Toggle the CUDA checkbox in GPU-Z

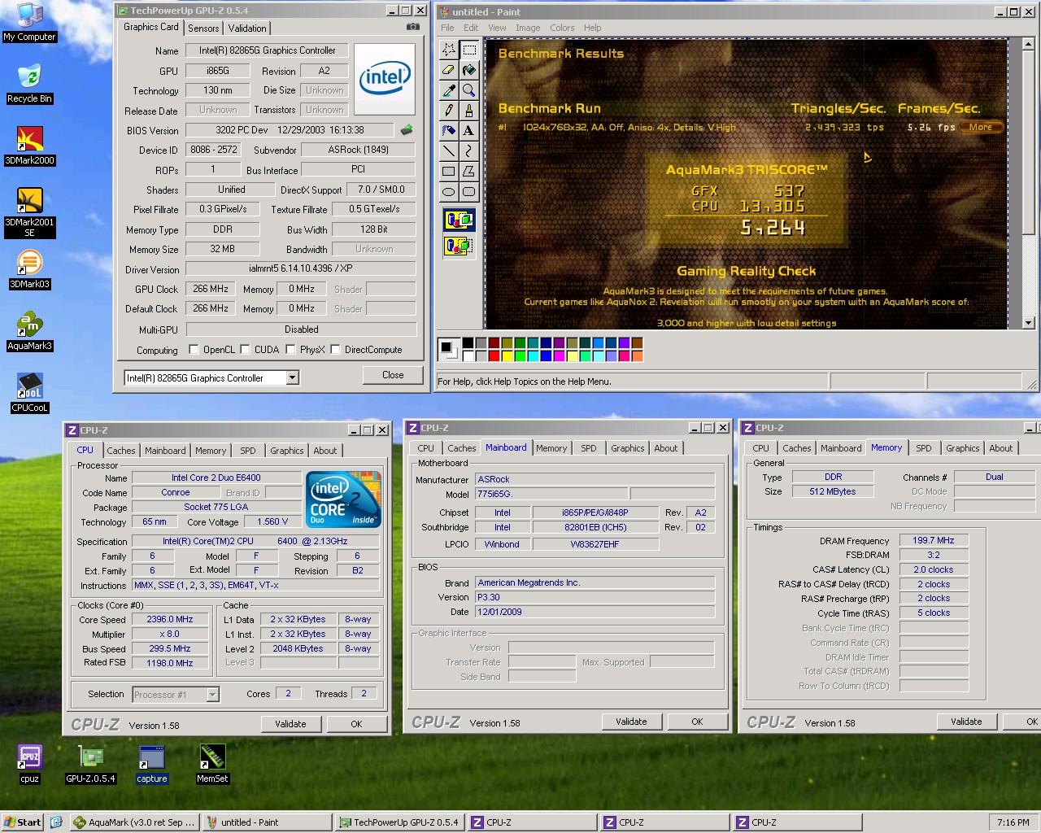[244, 350]
